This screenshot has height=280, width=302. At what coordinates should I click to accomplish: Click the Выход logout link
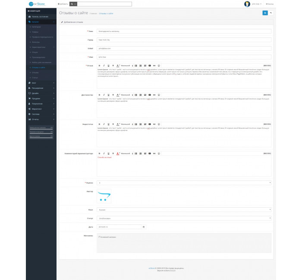coord(270,4)
